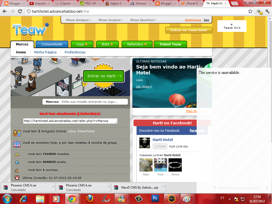
Task: Switch to the cPanel X tab
Action: point(191,3)
